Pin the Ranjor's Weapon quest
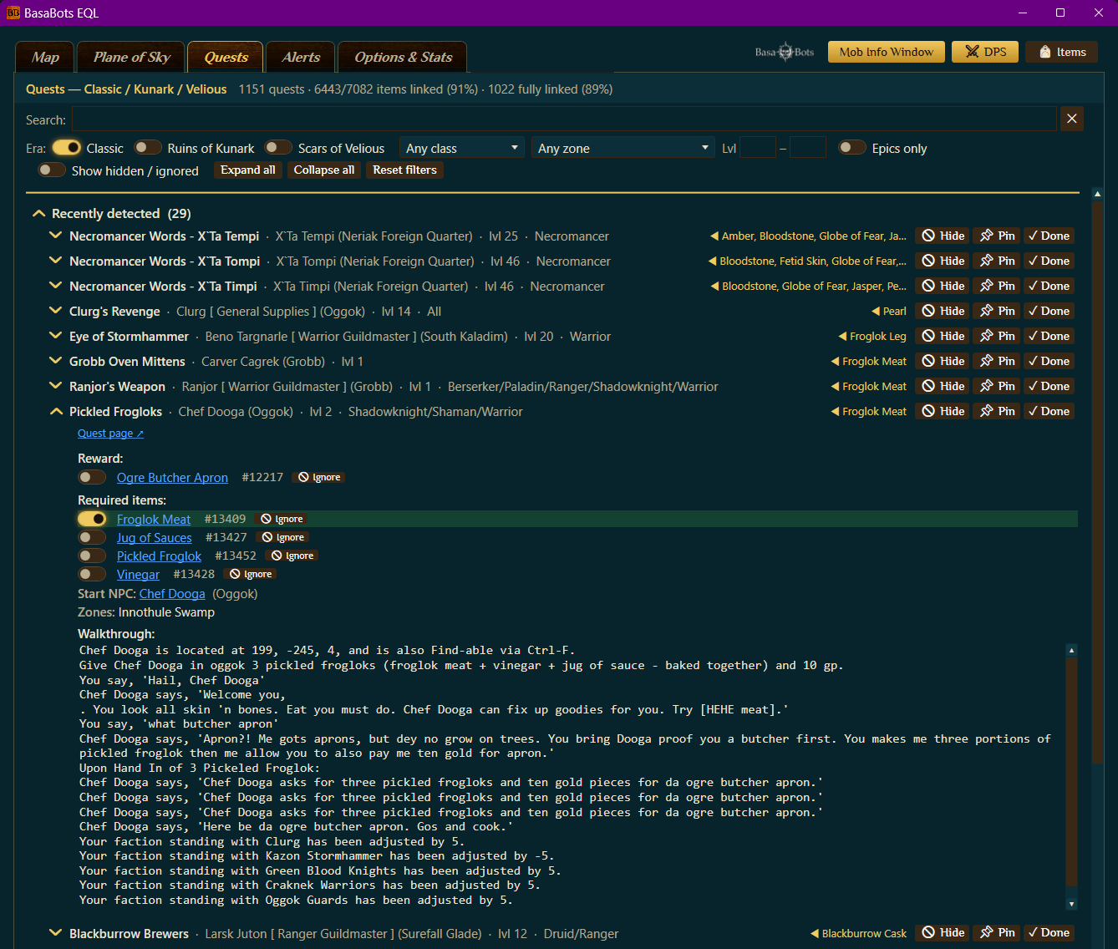 pyautogui.click(x=997, y=386)
